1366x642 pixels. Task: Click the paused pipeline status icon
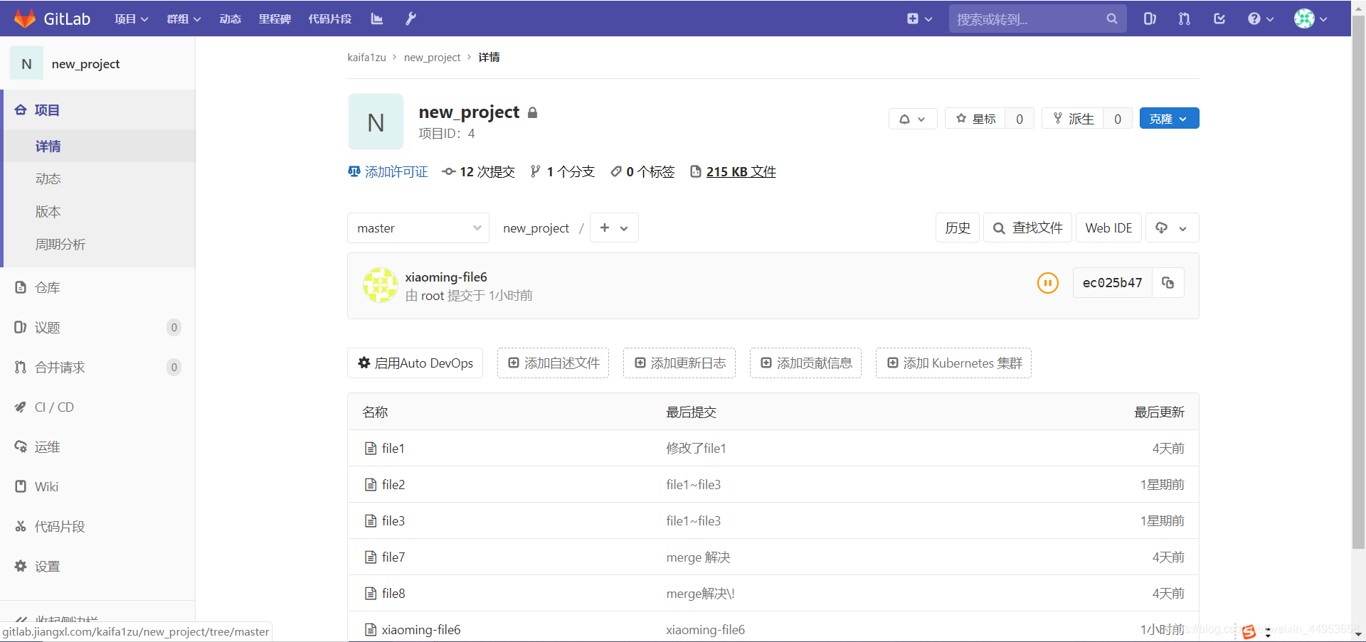point(1047,283)
